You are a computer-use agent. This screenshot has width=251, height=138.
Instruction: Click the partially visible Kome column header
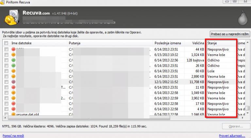(x=241, y=43)
